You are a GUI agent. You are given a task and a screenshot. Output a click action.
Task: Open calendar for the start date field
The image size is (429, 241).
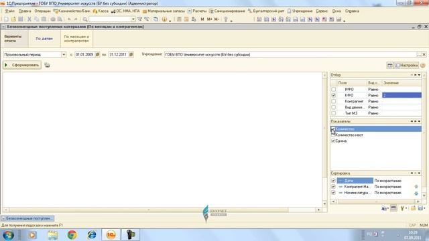97,54
